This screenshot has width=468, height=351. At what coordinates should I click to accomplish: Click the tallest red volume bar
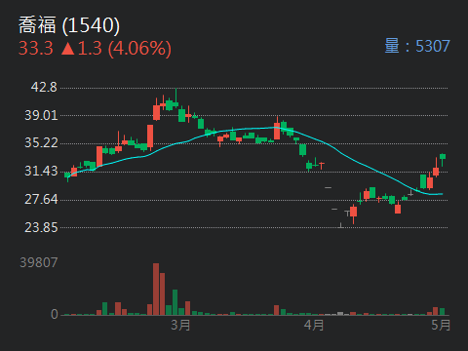click(156, 290)
